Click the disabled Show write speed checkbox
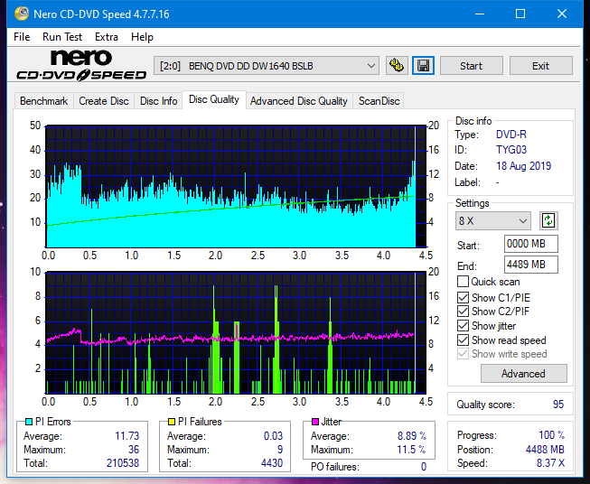The height and width of the screenshot is (484, 590). [x=463, y=354]
